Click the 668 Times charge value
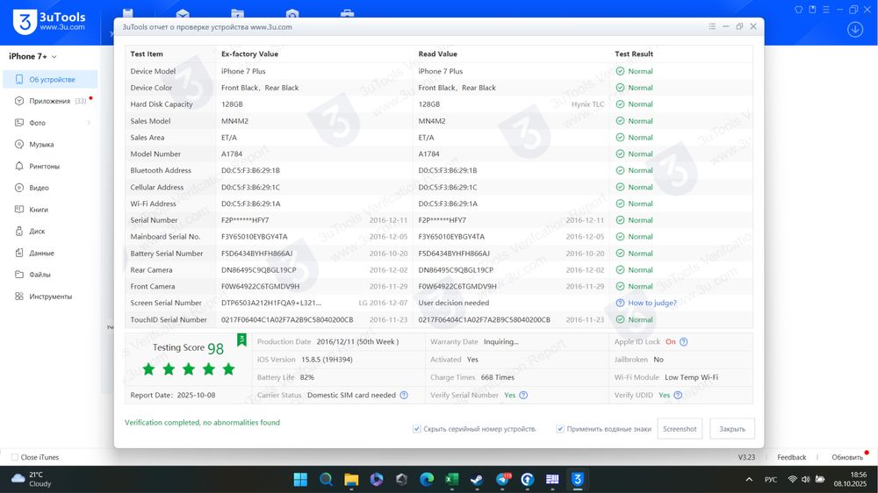 (497, 377)
